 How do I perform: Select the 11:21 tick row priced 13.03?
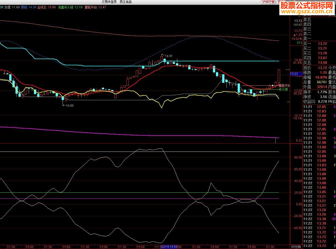tap(319, 165)
